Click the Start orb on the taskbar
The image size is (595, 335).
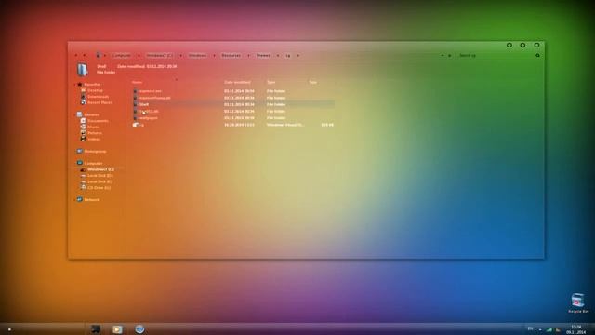coord(9,329)
